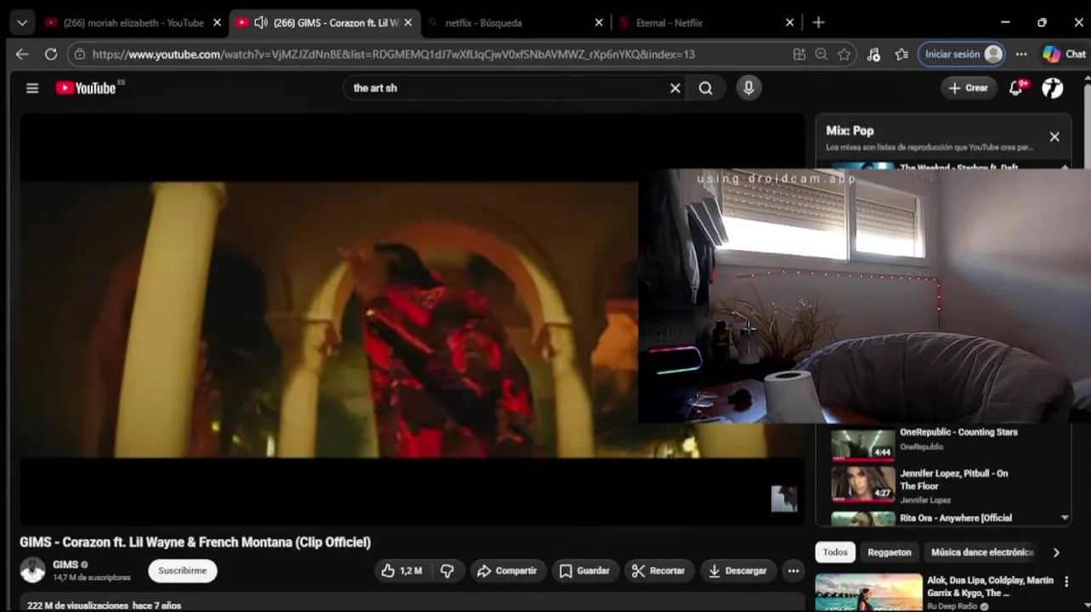The width and height of the screenshot is (1091, 612).
Task: Open the favorites list icon
Action: pyautogui.click(x=902, y=54)
